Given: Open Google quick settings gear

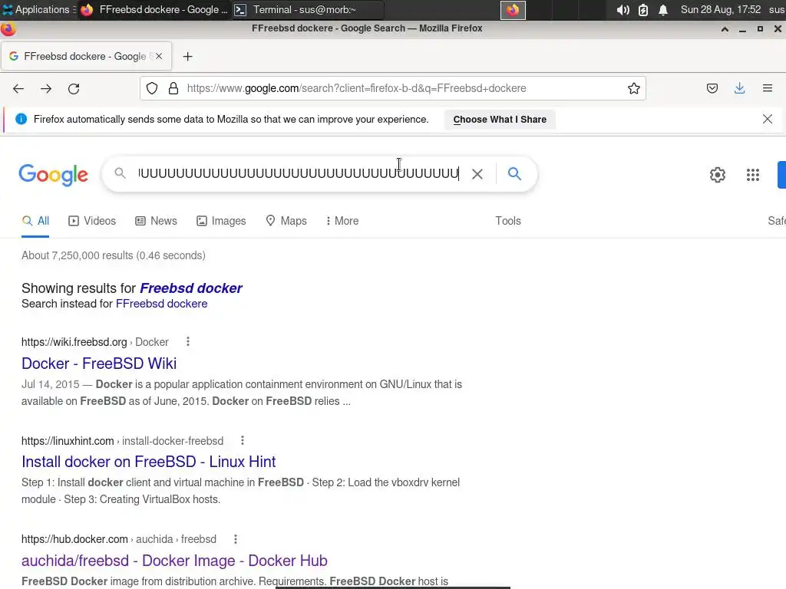Looking at the screenshot, I should pyautogui.click(x=718, y=174).
